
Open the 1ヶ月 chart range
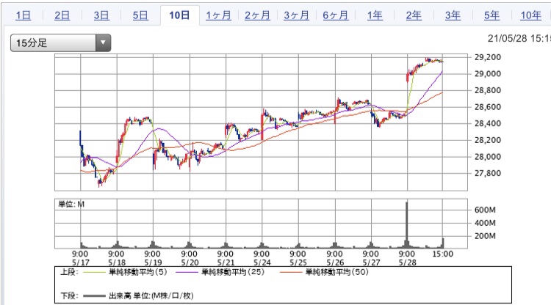coord(219,15)
